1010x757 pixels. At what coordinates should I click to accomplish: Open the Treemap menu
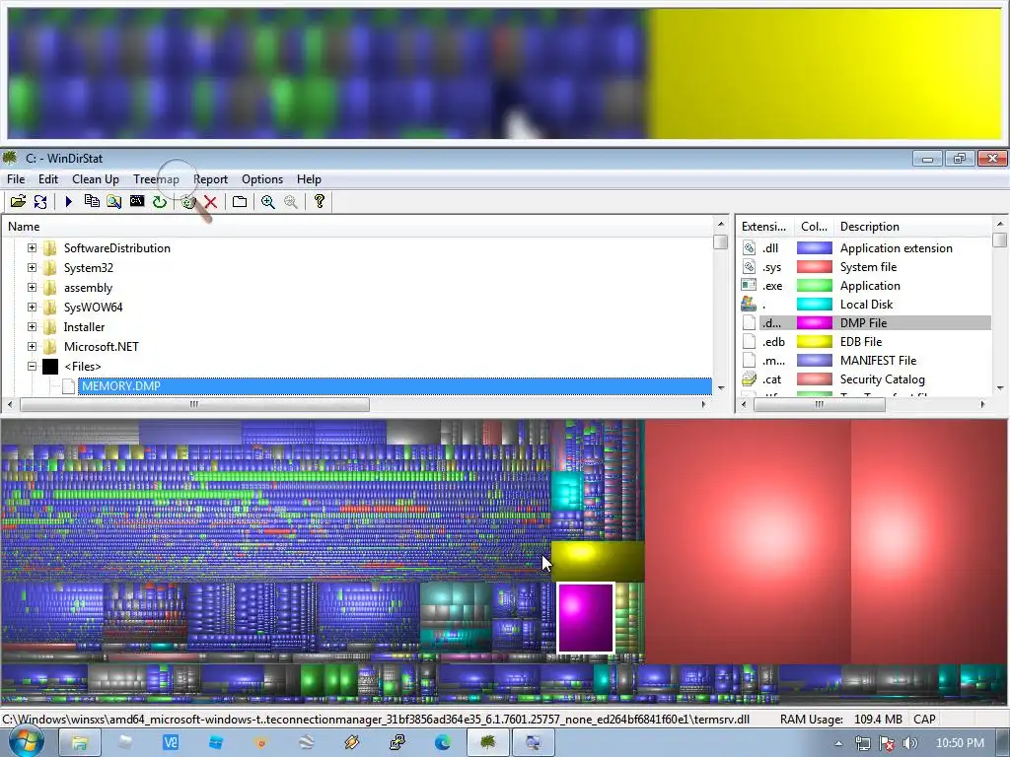point(156,179)
